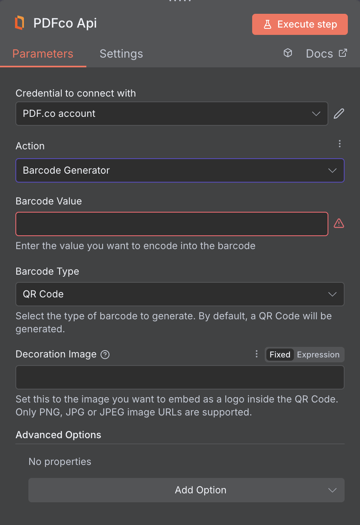This screenshot has height=525, width=360.
Task: Switch Decoration Image to Expression mode
Action: (x=318, y=354)
